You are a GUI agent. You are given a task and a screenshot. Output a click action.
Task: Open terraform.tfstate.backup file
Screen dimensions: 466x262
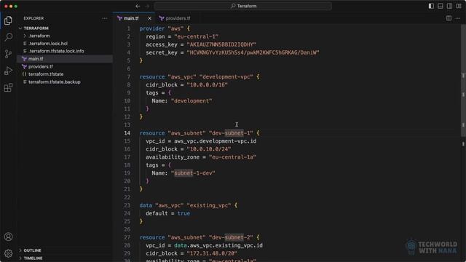click(55, 82)
